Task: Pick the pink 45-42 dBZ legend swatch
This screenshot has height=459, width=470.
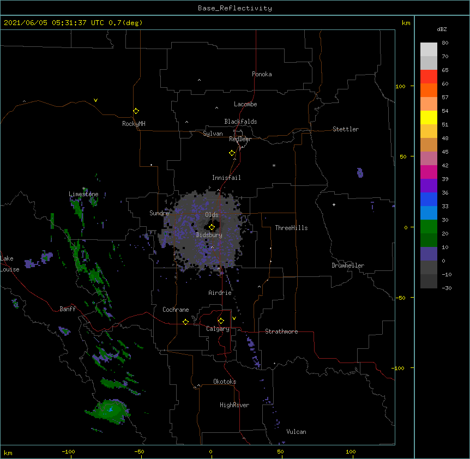Action: (x=429, y=158)
